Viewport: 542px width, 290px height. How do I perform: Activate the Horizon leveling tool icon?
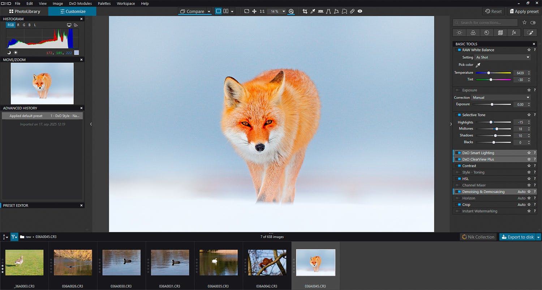321,12
